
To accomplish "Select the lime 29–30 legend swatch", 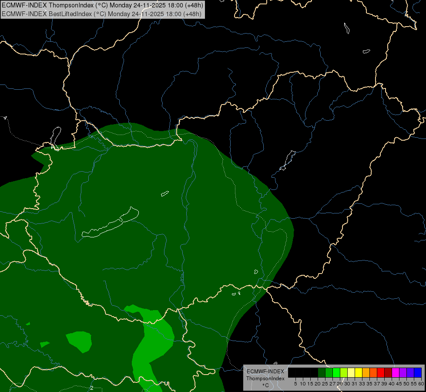I will coord(344,372).
